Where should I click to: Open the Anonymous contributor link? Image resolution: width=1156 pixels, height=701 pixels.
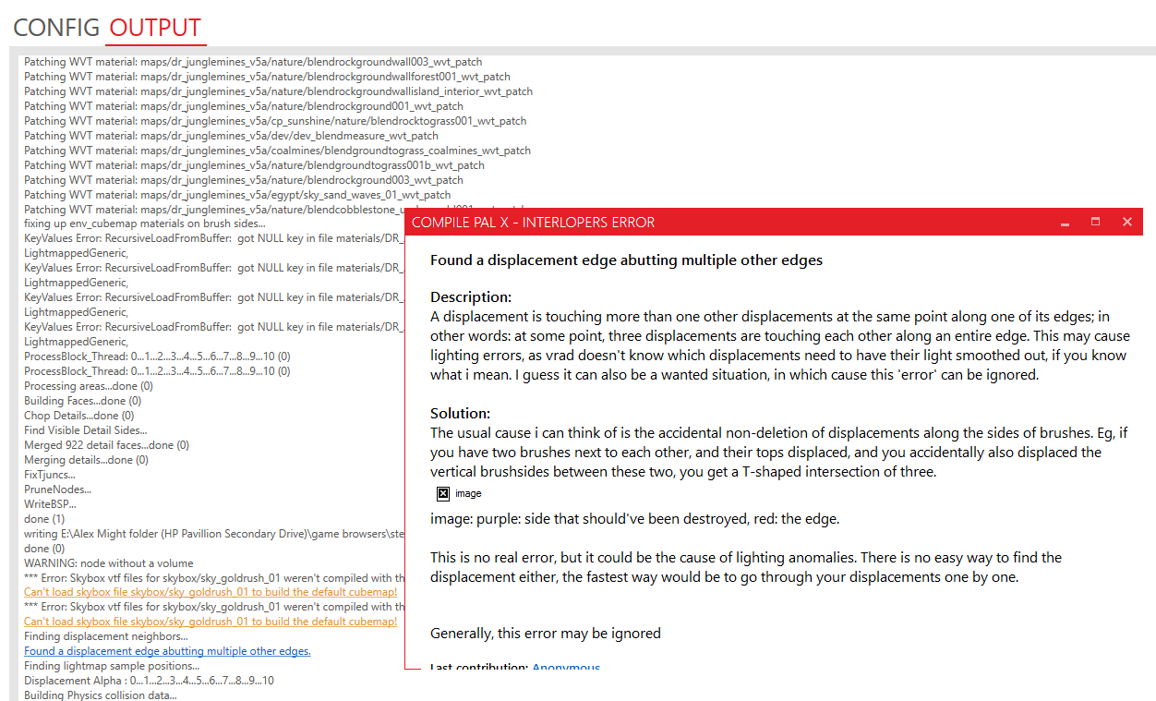pyautogui.click(x=566, y=667)
